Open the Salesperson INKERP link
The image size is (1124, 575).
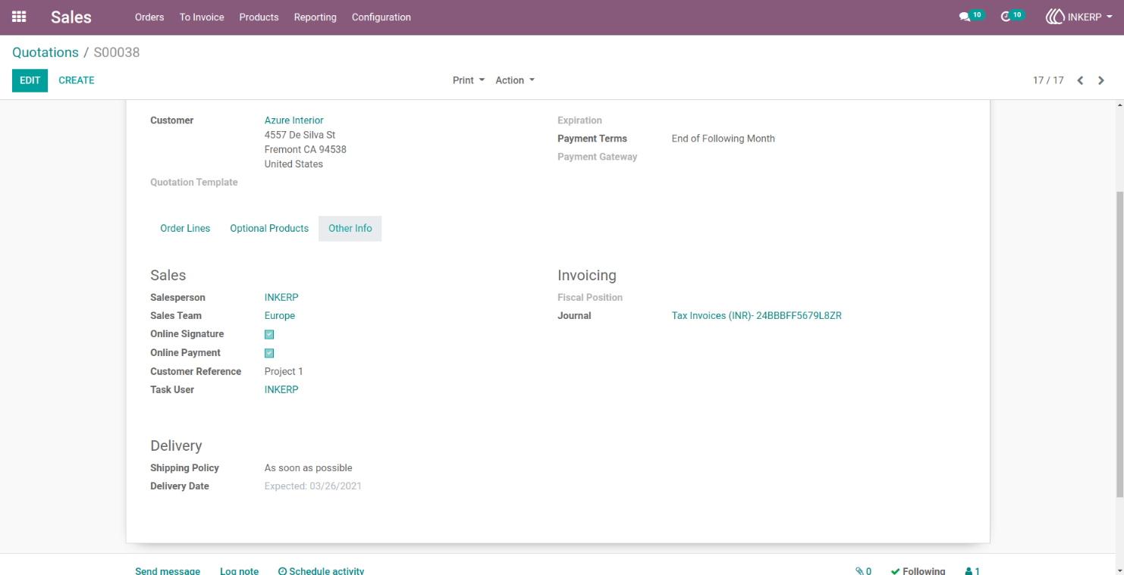click(x=281, y=298)
